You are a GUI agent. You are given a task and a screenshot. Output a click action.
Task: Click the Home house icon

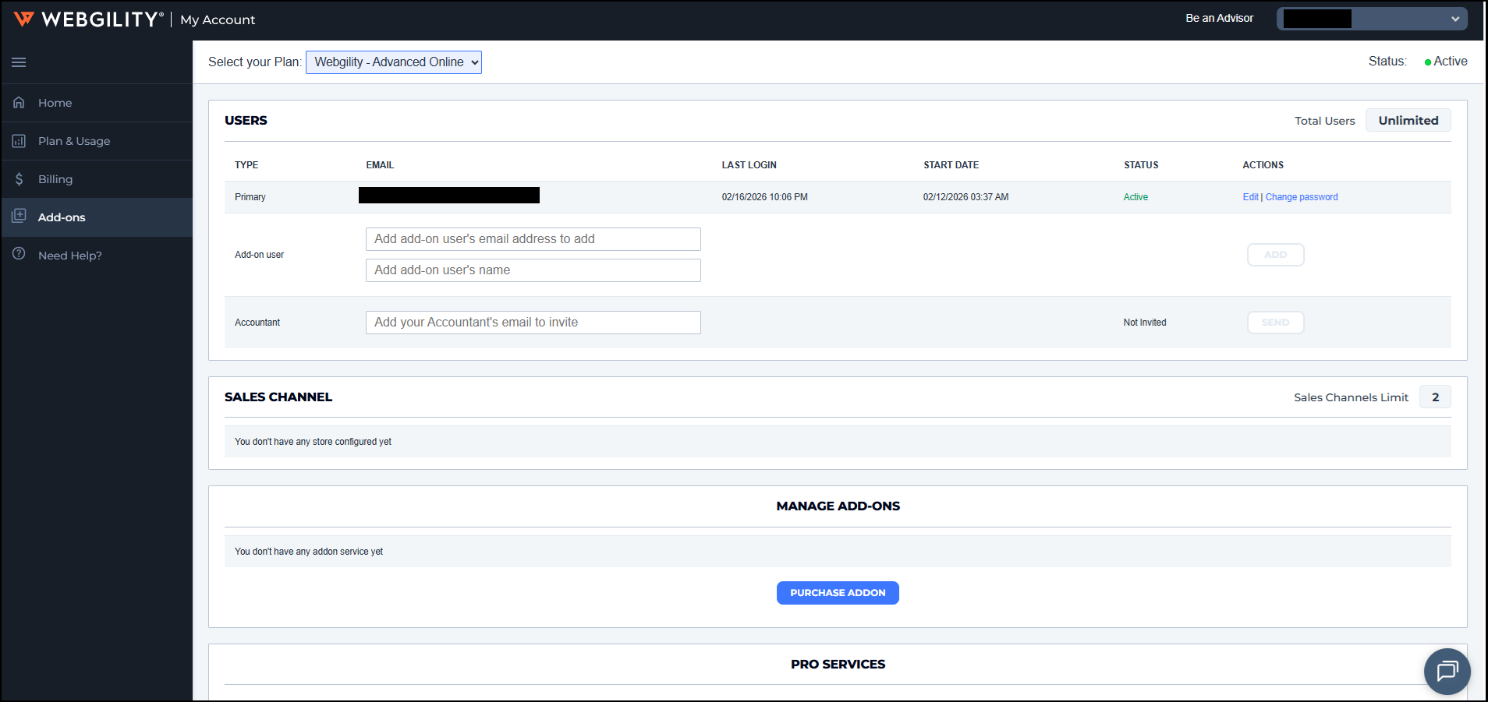pyautogui.click(x=19, y=103)
